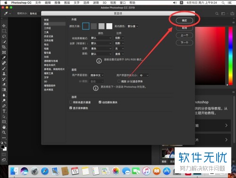The width and height of the screenshot is (236, 178).
Task: Enable 用彩色显示通道 checkbox
Action: [71, 102]
